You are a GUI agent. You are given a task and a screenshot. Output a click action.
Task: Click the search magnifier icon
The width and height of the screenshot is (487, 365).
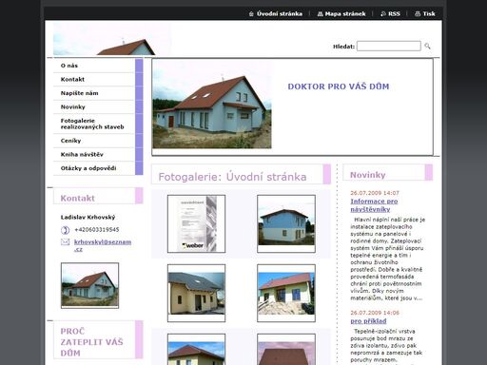[427, 47]
